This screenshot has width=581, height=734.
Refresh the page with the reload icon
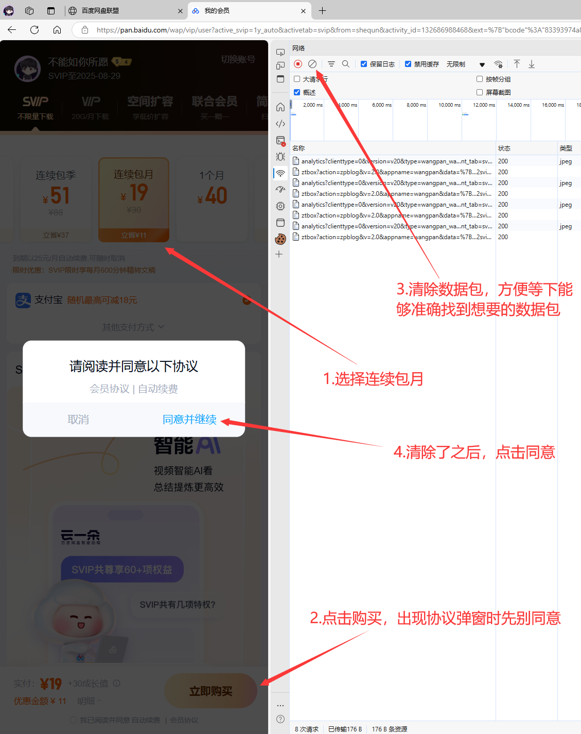(34, 30)
